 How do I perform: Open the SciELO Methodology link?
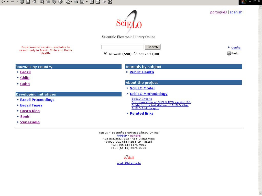(149, 94)
